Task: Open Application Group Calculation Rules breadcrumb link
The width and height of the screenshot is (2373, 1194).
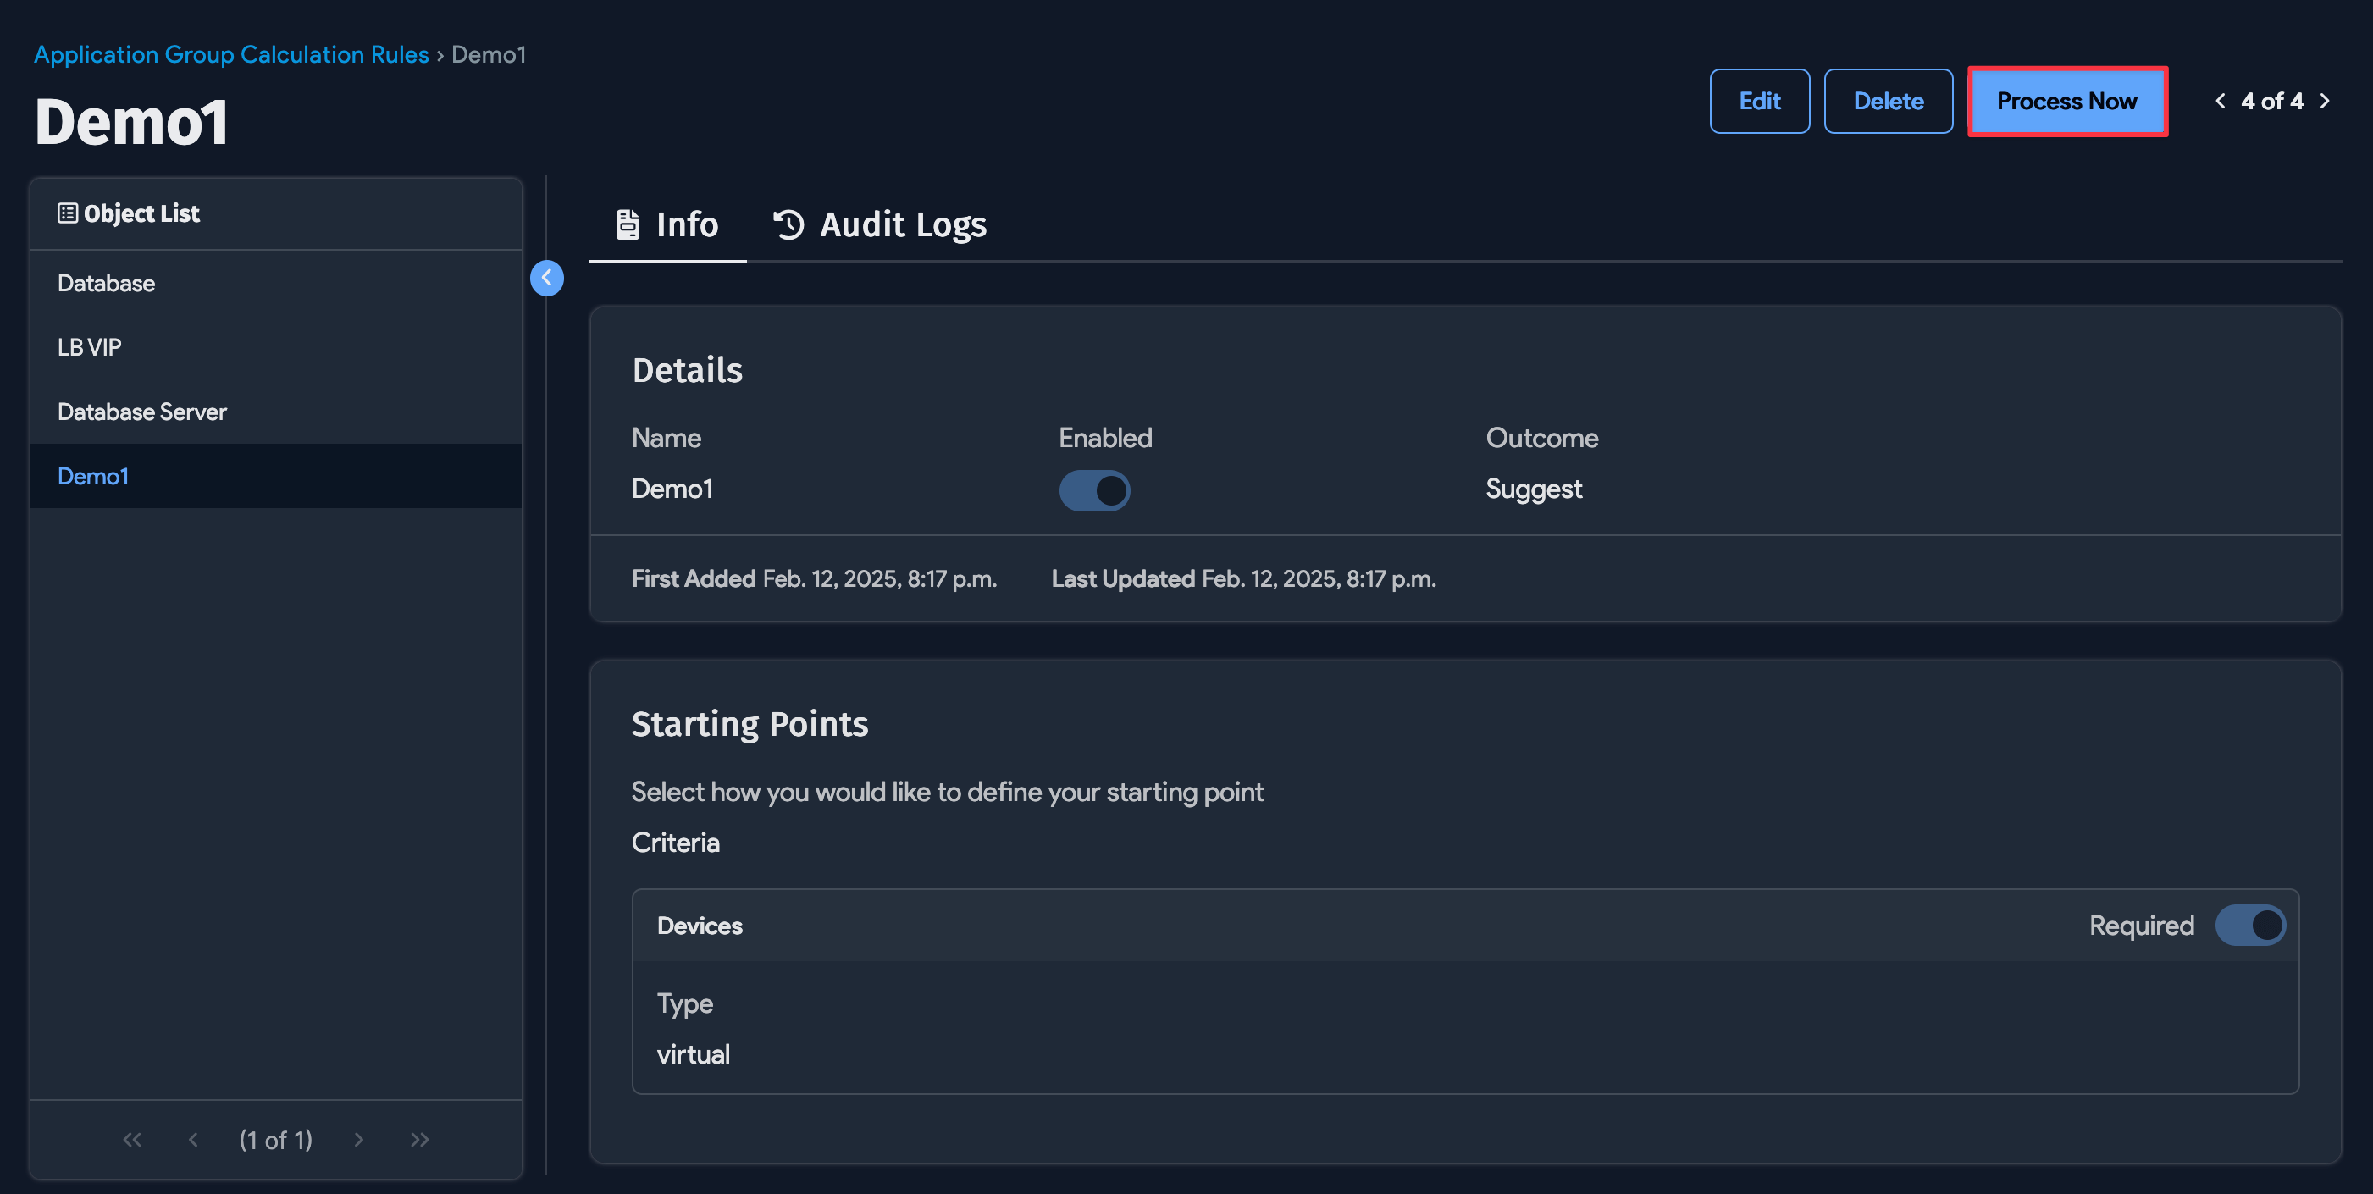Action: coord(231,54)
